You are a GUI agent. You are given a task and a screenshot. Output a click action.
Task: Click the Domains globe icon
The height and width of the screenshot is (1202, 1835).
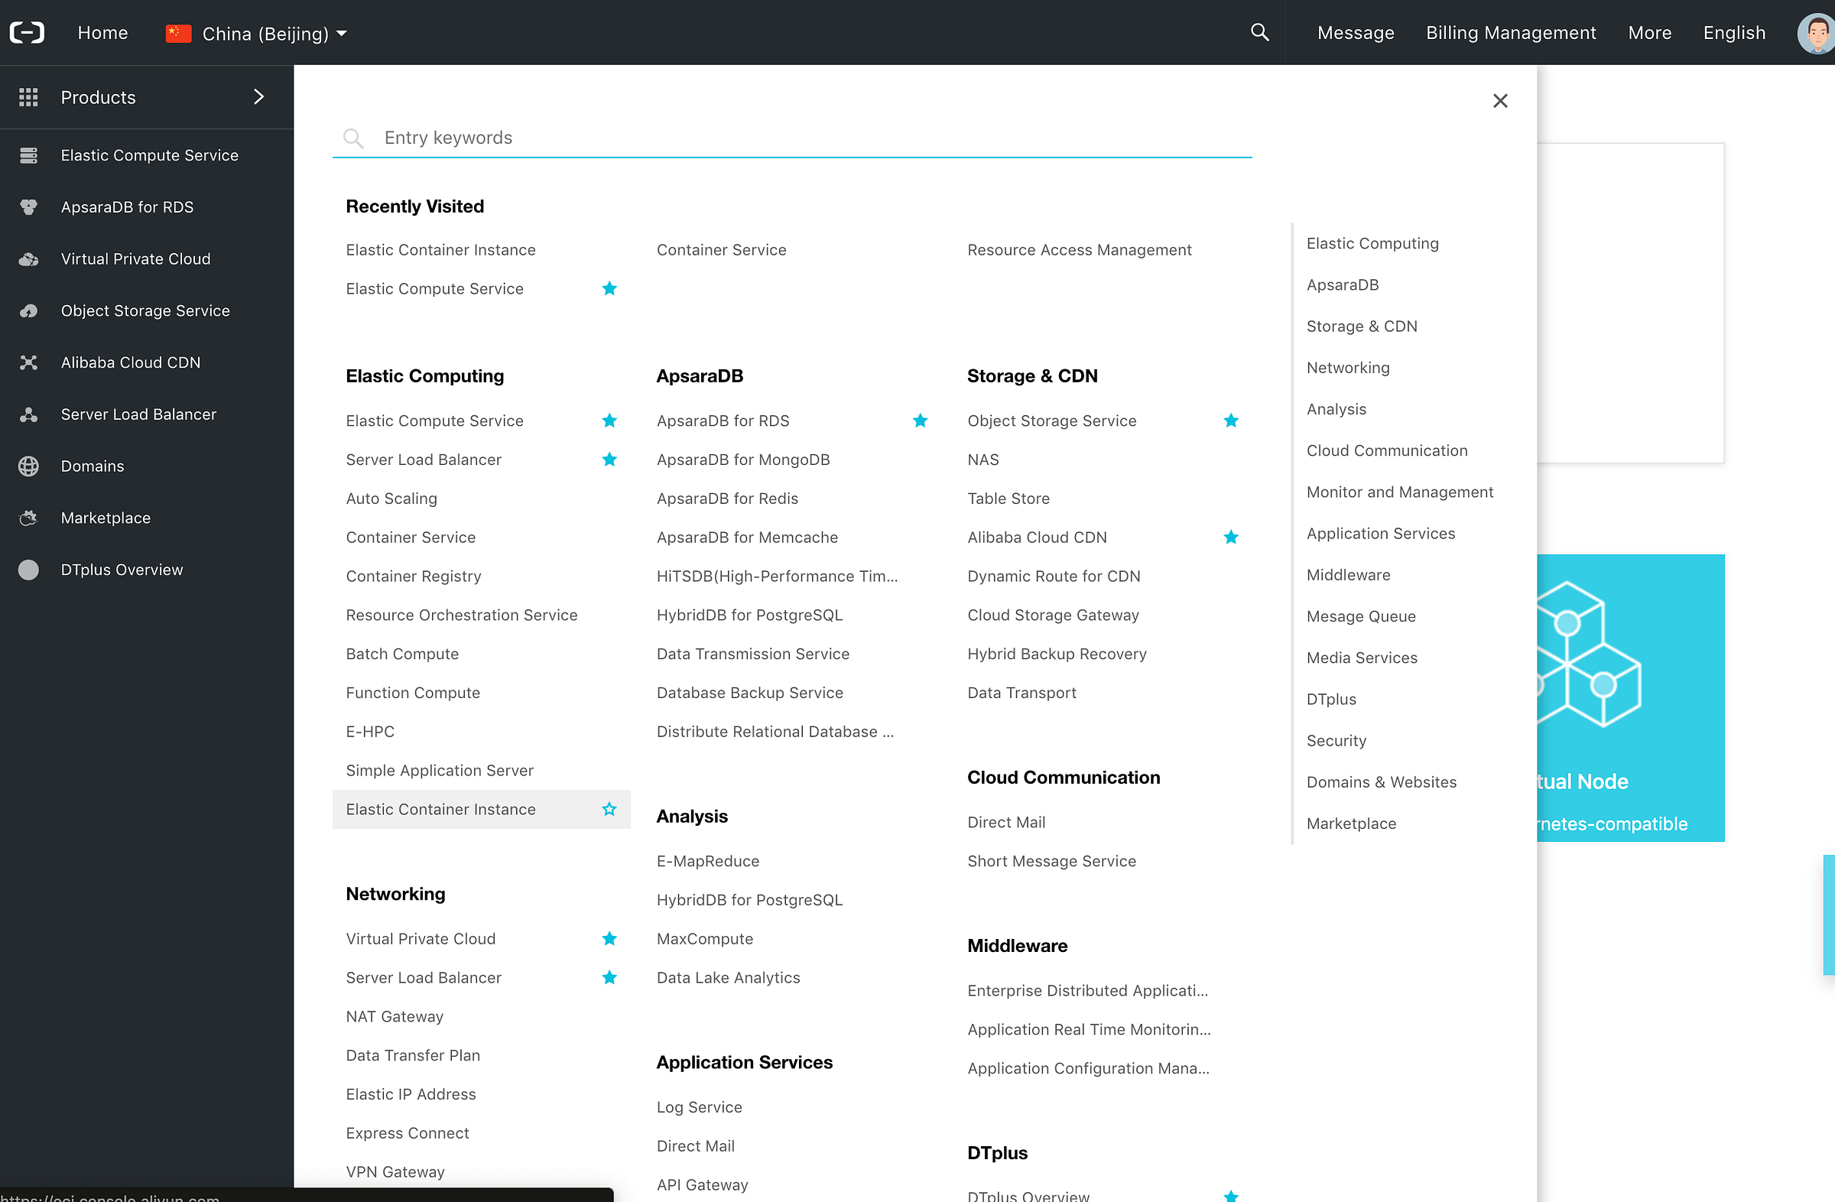point(28,466)
